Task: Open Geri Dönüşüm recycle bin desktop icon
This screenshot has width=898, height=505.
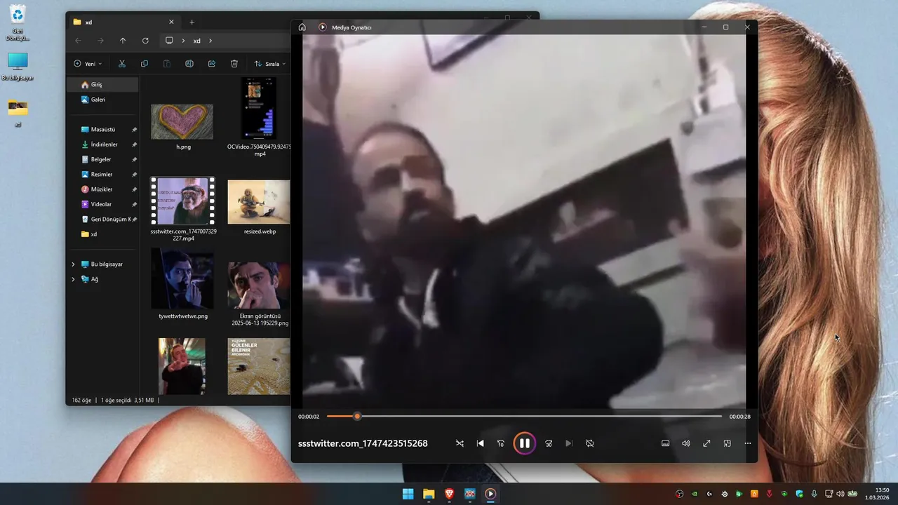Action: click(x=18, y=22)
